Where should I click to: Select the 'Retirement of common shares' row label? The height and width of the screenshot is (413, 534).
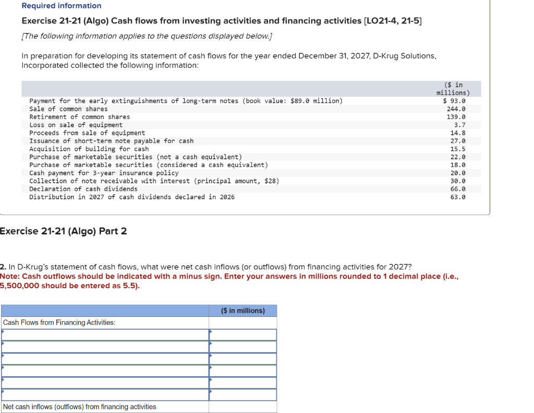click(x=80, y=117)
